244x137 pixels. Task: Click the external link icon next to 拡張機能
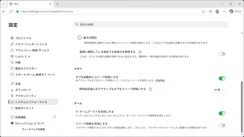[54, 117]
